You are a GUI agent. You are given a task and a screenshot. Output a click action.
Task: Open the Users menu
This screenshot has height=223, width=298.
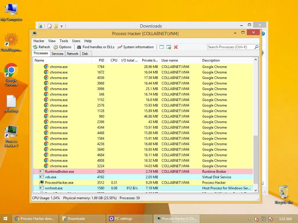click(76, 41)
